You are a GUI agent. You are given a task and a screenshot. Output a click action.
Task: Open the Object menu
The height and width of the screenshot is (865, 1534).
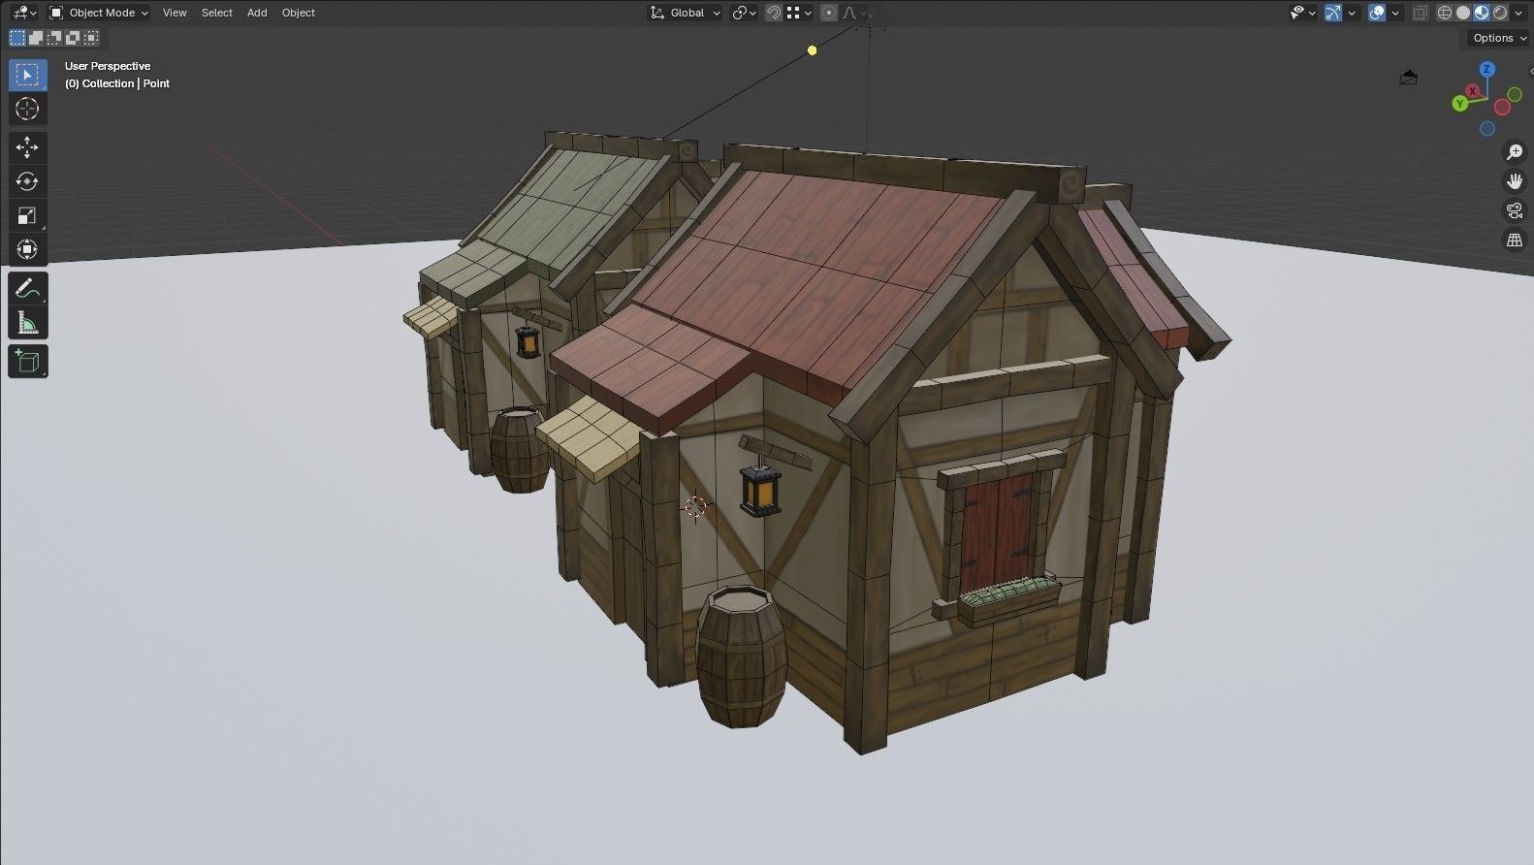click(299, 13)
